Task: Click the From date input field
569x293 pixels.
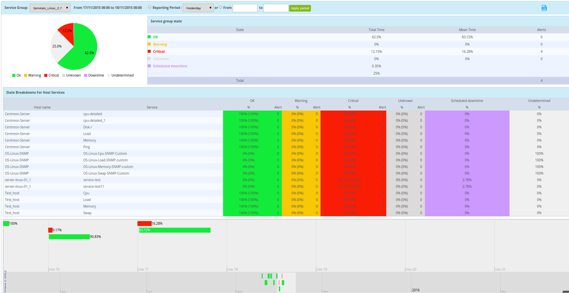Action: tap(245, 8)
